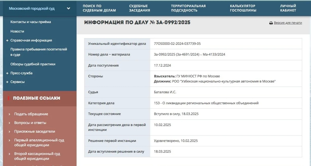The image size is (311, 166).
Task: Open the Присяжные заседатели link
Action: coord(35,131)
